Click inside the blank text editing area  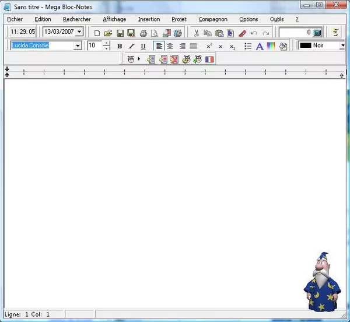point(175,194)
